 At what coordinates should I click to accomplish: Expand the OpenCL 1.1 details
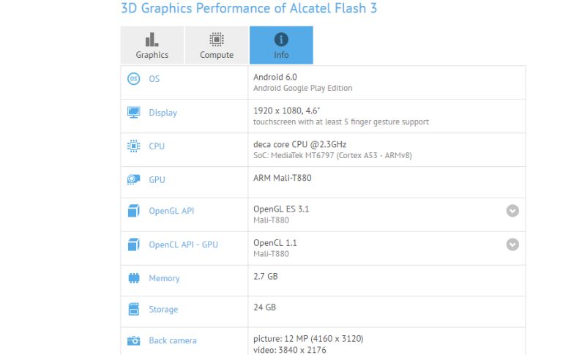point(512,244)
